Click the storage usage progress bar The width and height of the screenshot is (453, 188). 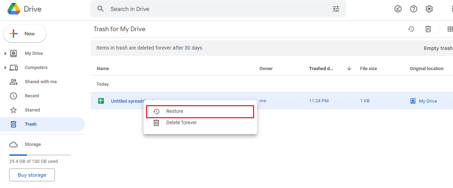40,155
